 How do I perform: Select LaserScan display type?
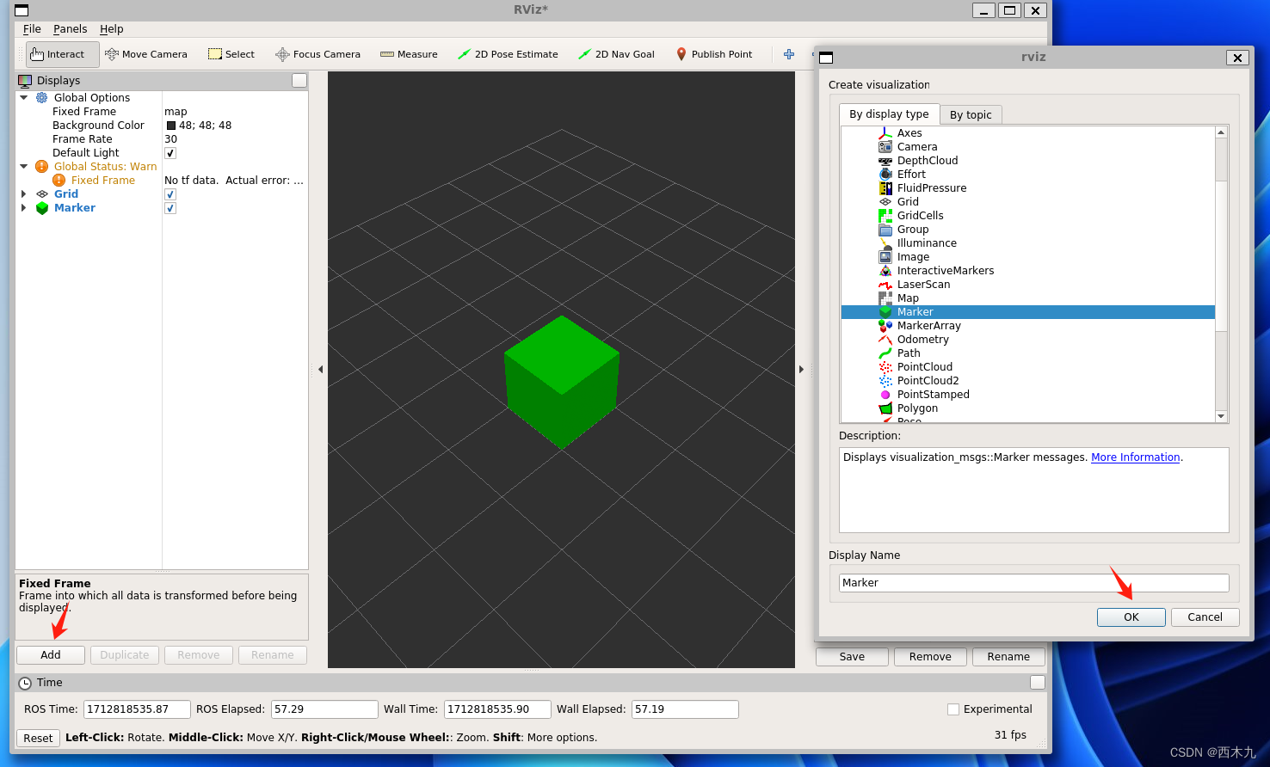click(924, 285)
